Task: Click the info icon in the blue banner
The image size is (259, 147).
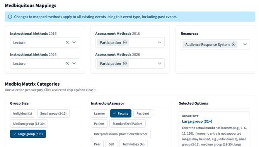Action: click(x=10, y=17)
